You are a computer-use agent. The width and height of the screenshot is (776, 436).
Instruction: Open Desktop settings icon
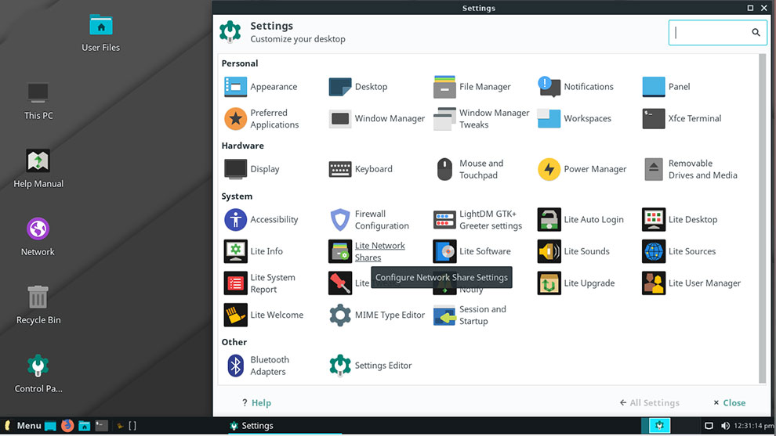pos(340,87)
